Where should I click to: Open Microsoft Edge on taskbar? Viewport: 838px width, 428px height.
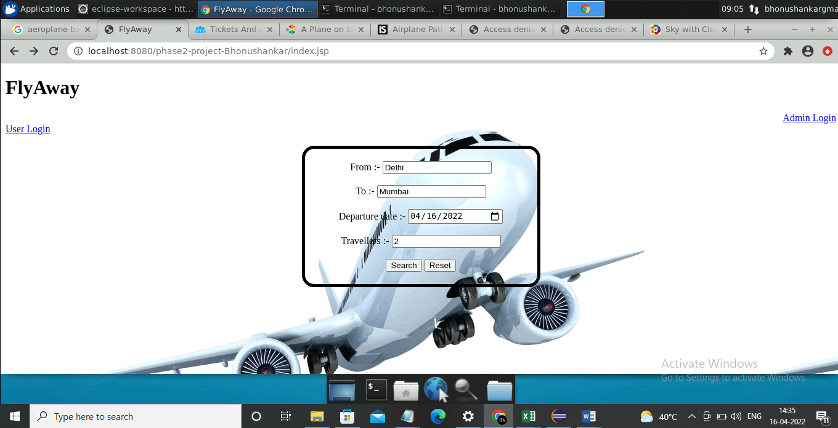437,416
